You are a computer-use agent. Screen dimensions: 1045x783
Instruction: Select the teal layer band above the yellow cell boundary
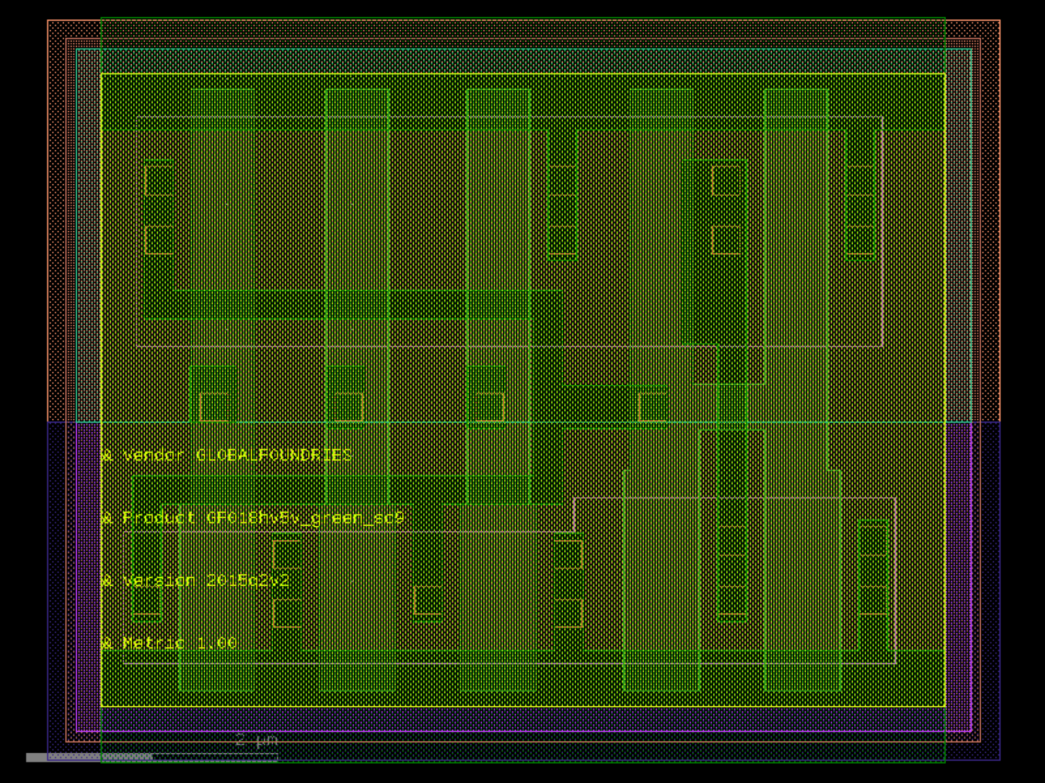(x=522, y=61)
